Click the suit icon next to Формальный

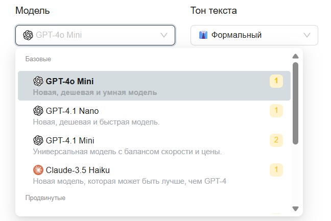coord(203,35)
